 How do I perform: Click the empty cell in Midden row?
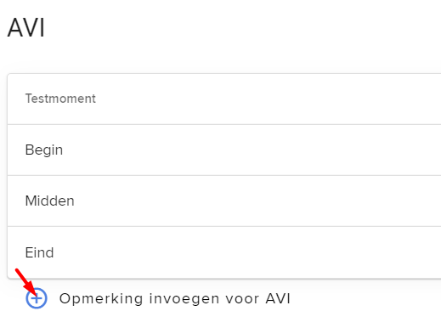255,201
